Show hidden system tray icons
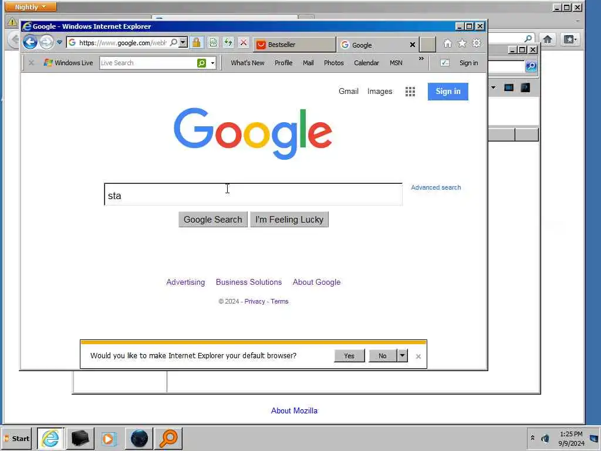 click(532, 437)
